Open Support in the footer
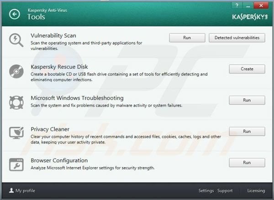Image resolution: width=274 pixels, height=200 pixels. pos(225,191)
